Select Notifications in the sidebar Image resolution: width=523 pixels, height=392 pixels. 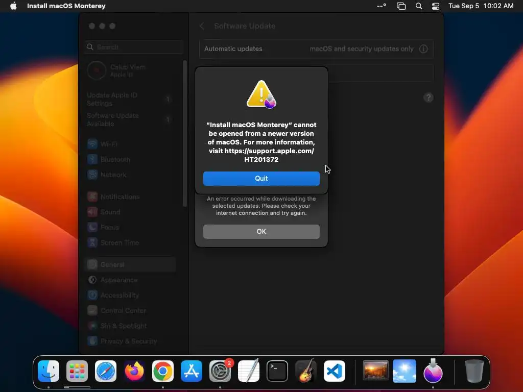pos(130,197)
